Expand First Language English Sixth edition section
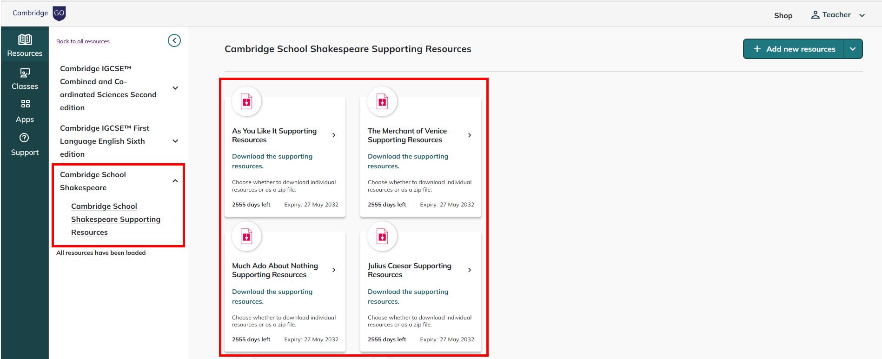The height and width of the screenshot is (359, 882). [175, 141]
